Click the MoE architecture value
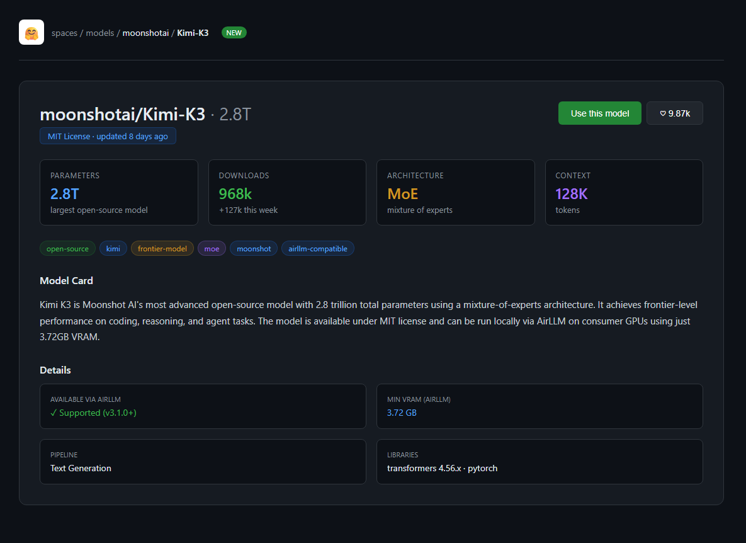This screenshot has width=746, height=543. [402, 193]
